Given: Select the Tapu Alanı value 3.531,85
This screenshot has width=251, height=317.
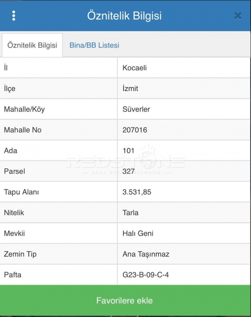Looking at the screenshot, I should pyautogui.click(x=137, y=192).
